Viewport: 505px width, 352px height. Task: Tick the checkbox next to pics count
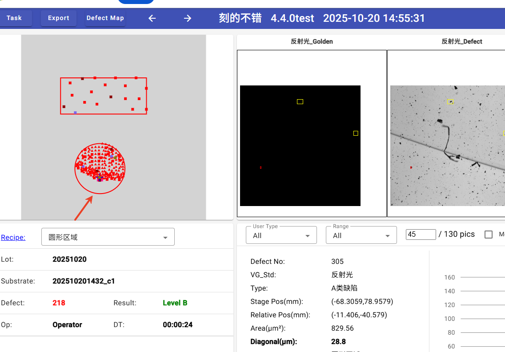pyautogui.click(x=489, y=235)
